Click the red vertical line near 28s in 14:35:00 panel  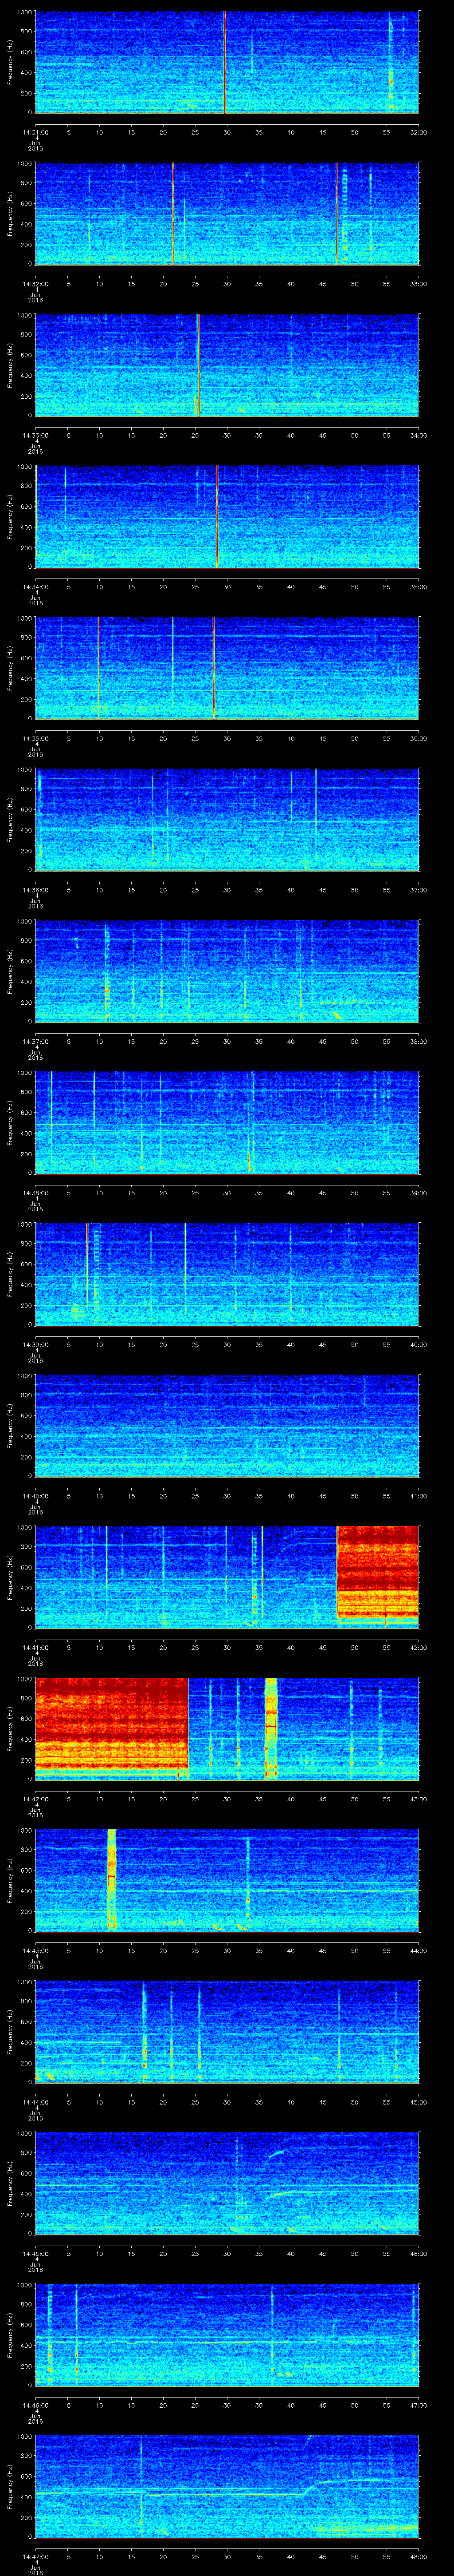click(214, 668)
